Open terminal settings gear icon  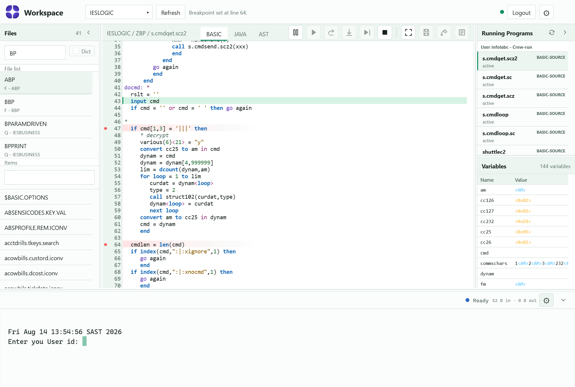coord(546,300)
